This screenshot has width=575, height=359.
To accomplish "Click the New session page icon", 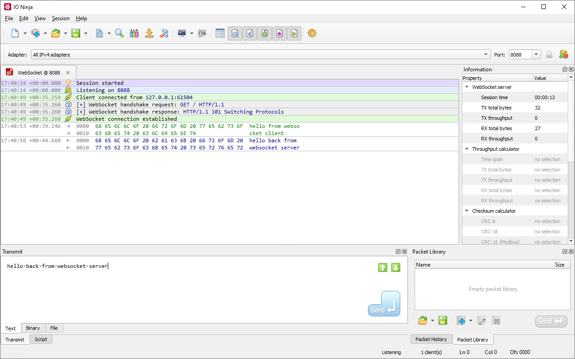I will coord(15,33).
